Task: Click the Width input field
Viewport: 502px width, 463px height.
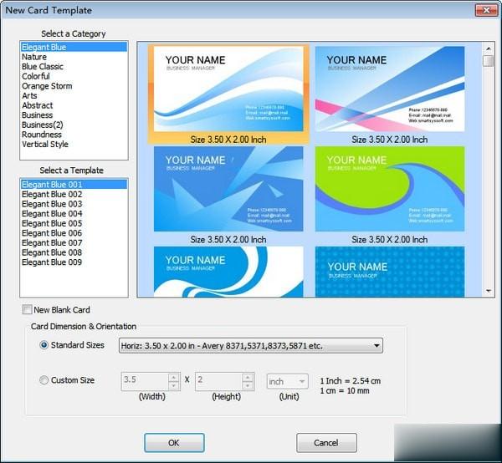Action: click(146, 381)
